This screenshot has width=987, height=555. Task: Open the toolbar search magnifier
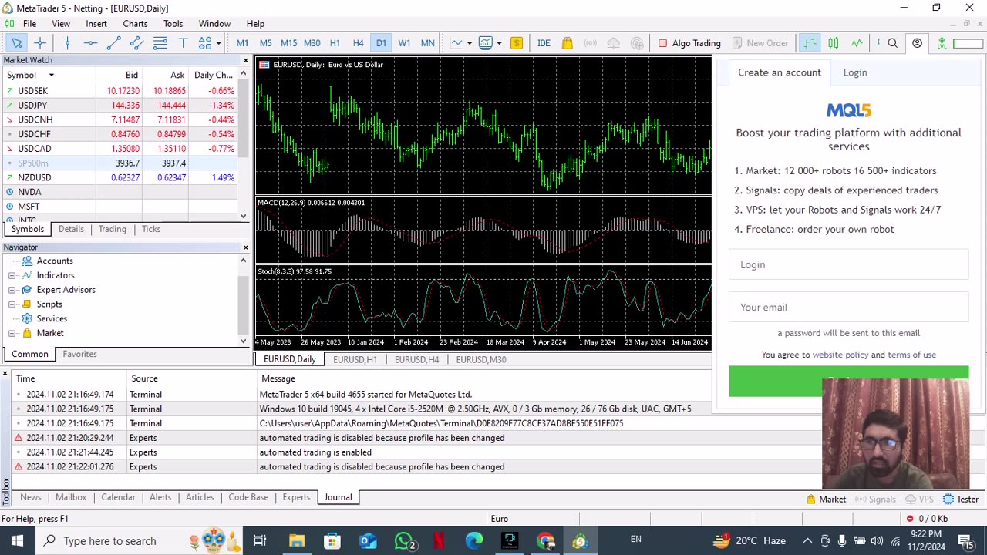click(x=892, y=43)
